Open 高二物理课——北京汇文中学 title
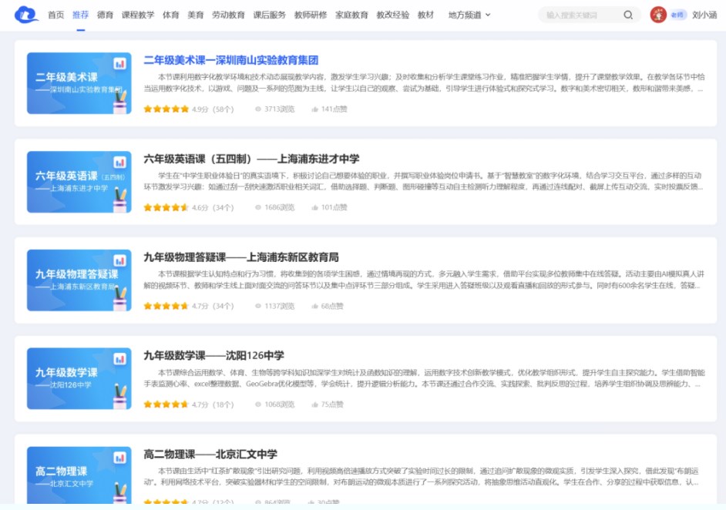The height and width of the screenshot is (510, 726). [210, 455]
